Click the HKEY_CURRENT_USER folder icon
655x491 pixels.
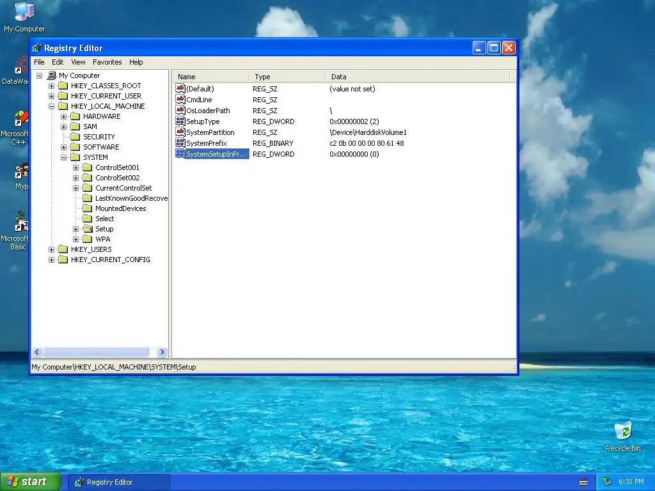tap(63, 96)
